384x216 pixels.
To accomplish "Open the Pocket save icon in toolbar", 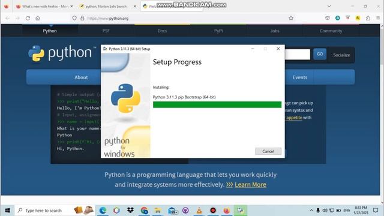I will [x=328, y=18].
